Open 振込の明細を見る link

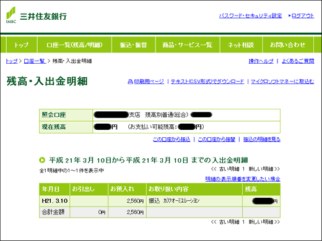[262, 140]
